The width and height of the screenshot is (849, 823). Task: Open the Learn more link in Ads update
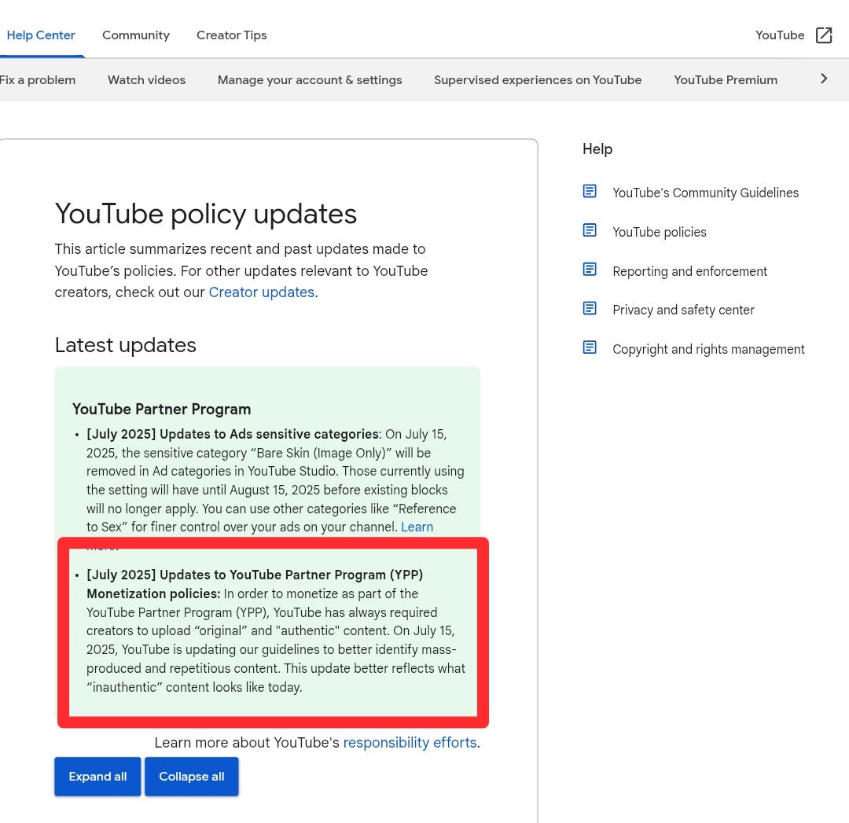(x=417, y=527)
